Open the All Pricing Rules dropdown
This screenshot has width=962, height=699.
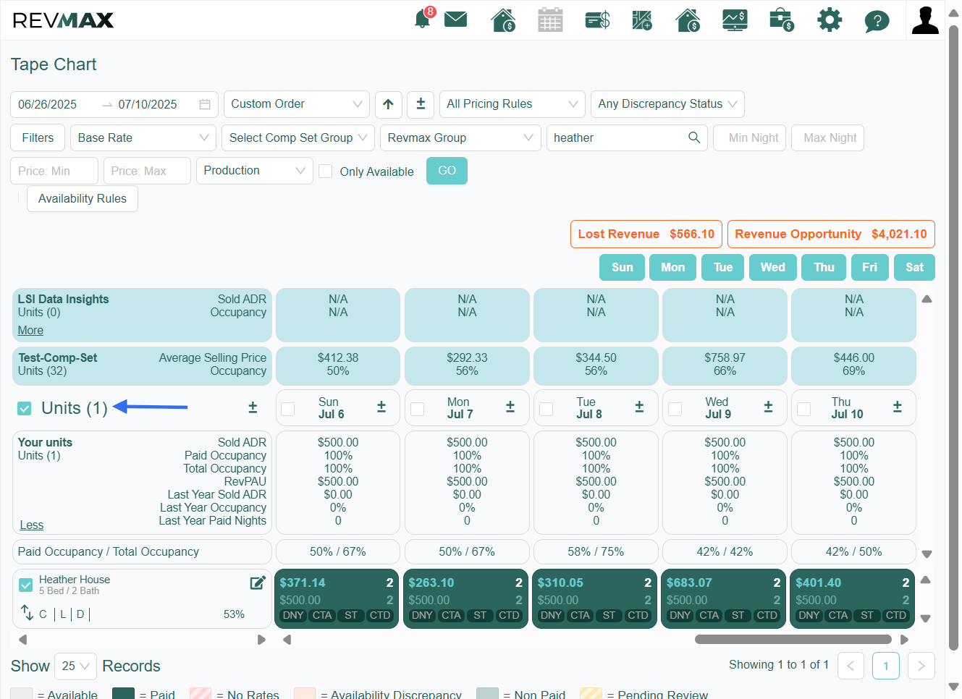[x=512, y=104]
